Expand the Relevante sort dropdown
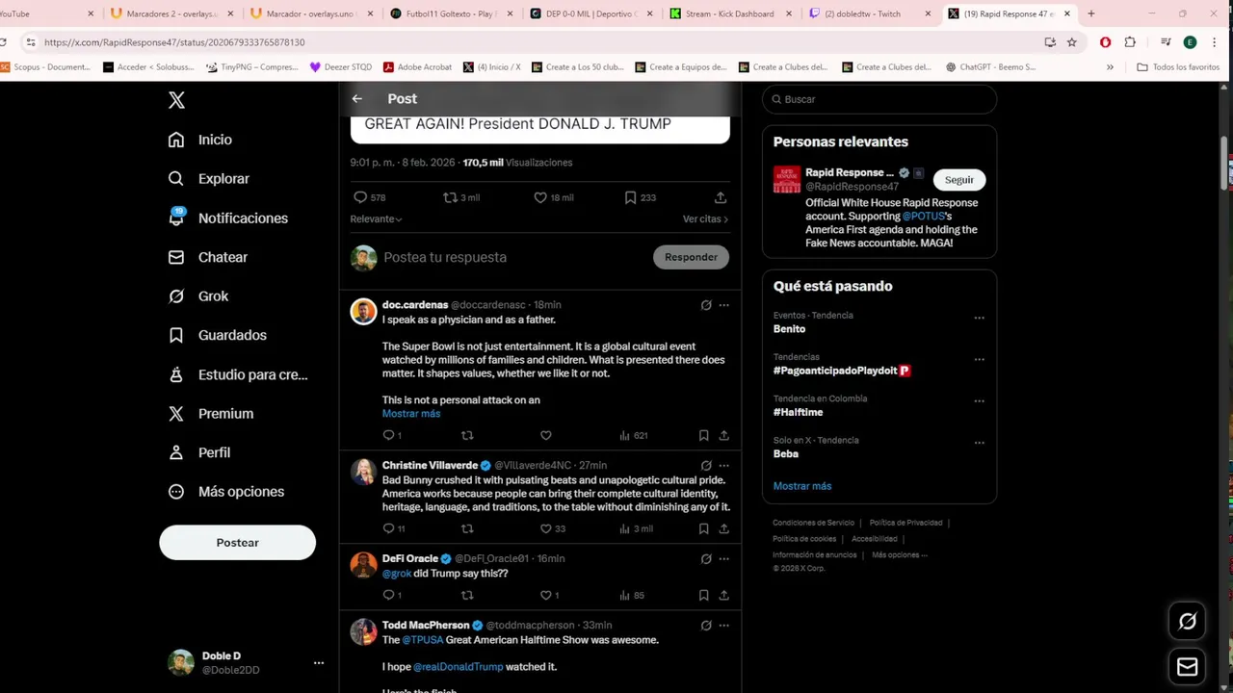 (377, 219)
